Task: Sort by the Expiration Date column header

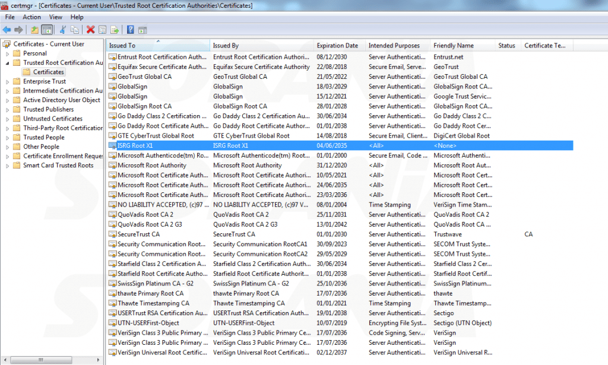Action: point(339,45)
